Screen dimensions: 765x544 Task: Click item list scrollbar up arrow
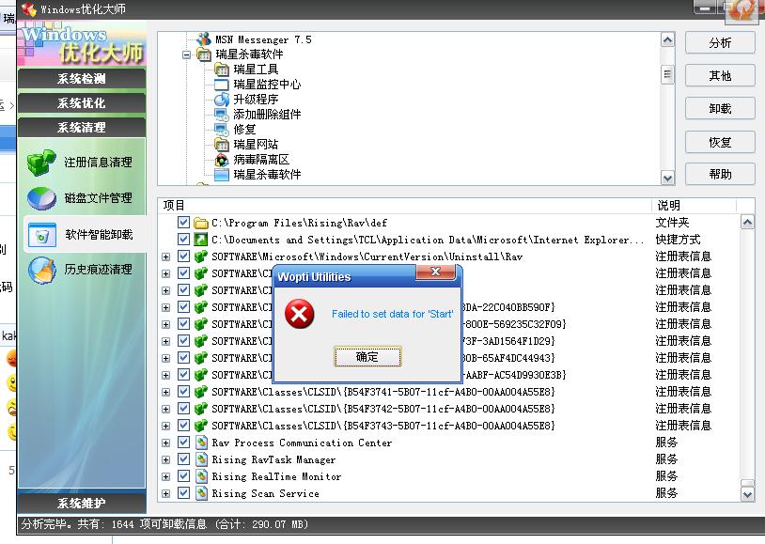coord(747,223)
